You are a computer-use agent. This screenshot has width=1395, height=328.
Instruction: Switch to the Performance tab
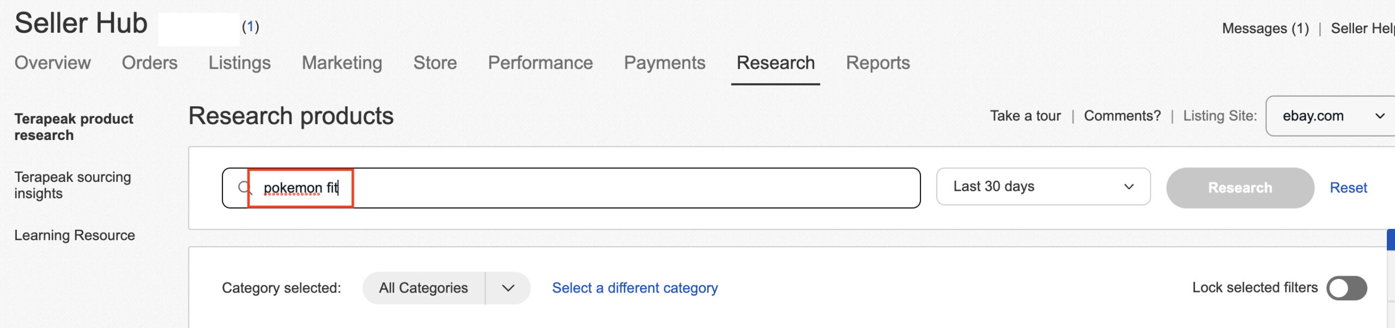click(539, 63)
